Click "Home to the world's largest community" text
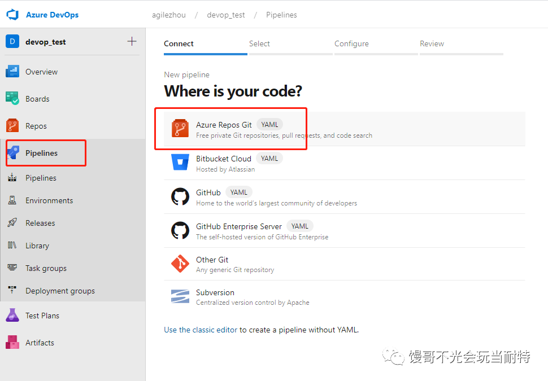Image resolution: width=548 pixels, height=381 pixels. click(276, 203)
